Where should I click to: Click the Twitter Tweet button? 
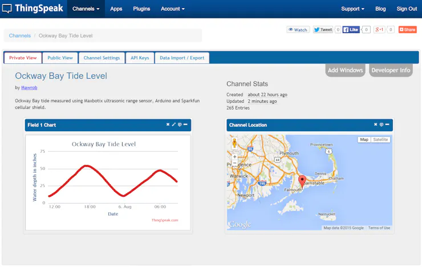(323, 30)
